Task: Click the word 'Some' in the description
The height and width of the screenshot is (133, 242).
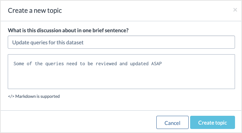Action: coord(19,63)
